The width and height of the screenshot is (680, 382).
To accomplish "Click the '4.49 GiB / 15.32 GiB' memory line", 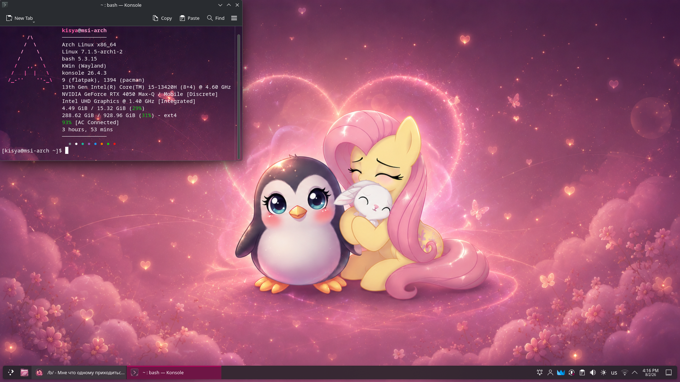I will pyautogui.click(x=103, y=108).
